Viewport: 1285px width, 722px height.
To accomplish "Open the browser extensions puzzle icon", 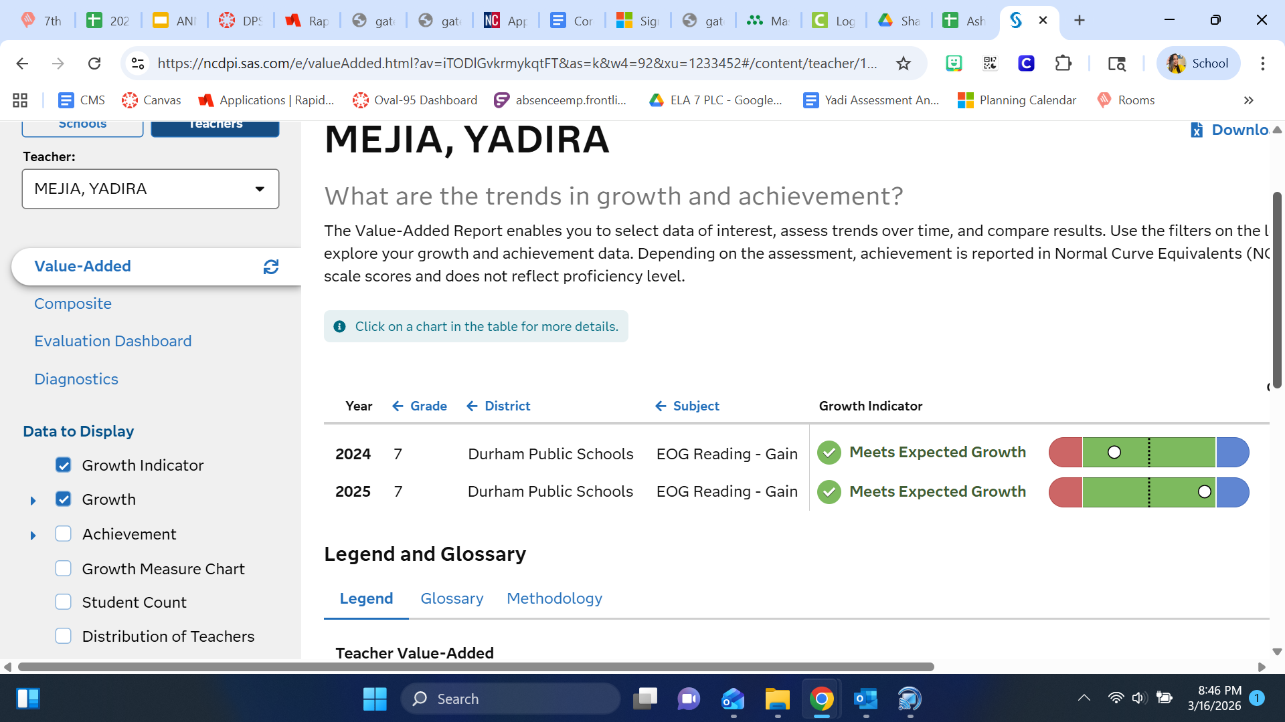I will coord(1063,64).
